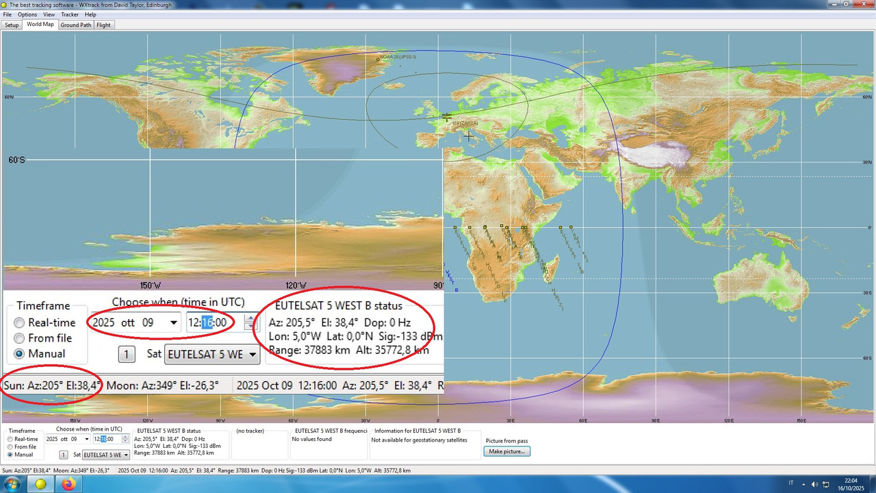
Task: Close the WXtrack window
Action: pyautogui.click(x=864, y=4)
